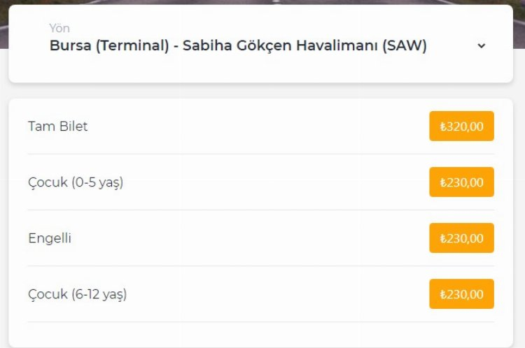Click the "Engelli" fare label
525x348 pixels.
(x=50, y=238)
